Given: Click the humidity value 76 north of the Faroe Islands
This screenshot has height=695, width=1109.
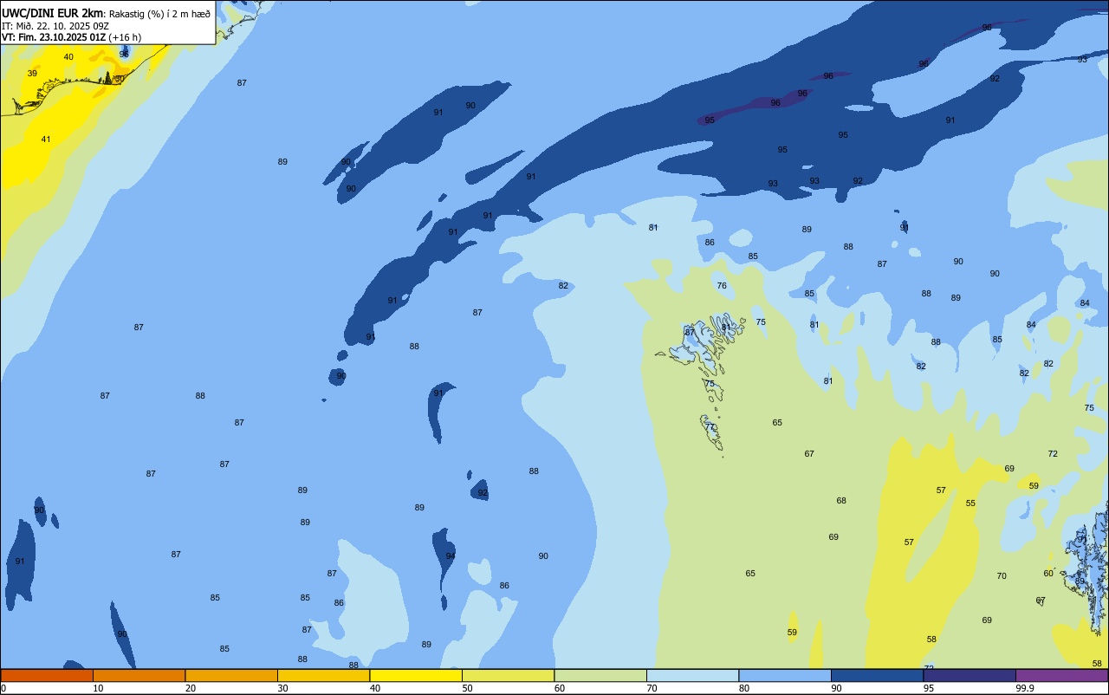Looking at the screenshot, I should click(722, 285).
